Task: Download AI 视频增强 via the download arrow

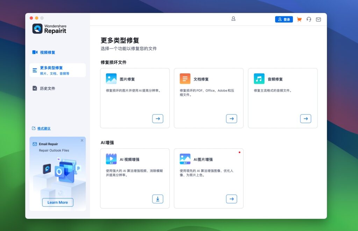Action: point(158,199)
